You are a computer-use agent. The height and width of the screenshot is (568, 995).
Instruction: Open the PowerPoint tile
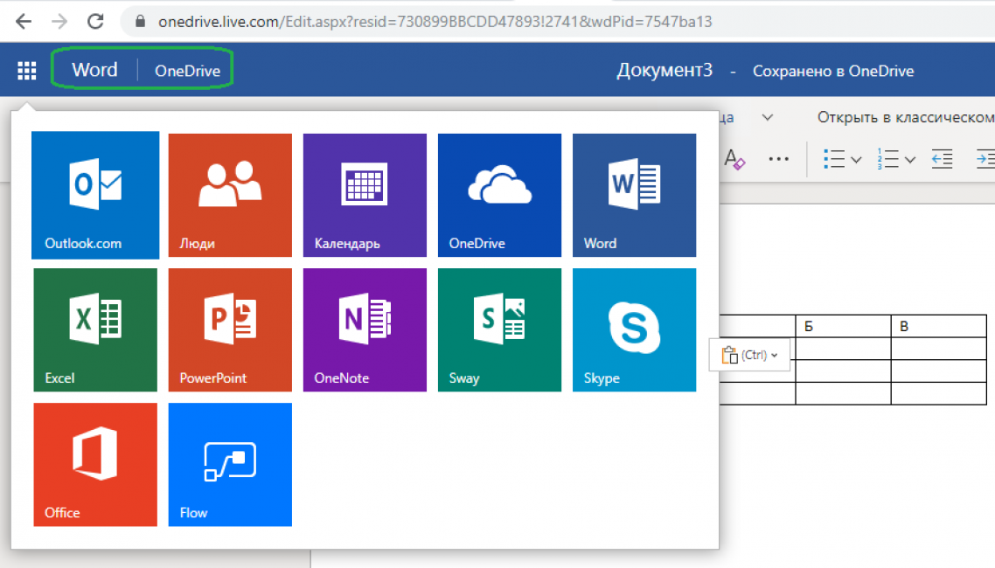(230, 329)
